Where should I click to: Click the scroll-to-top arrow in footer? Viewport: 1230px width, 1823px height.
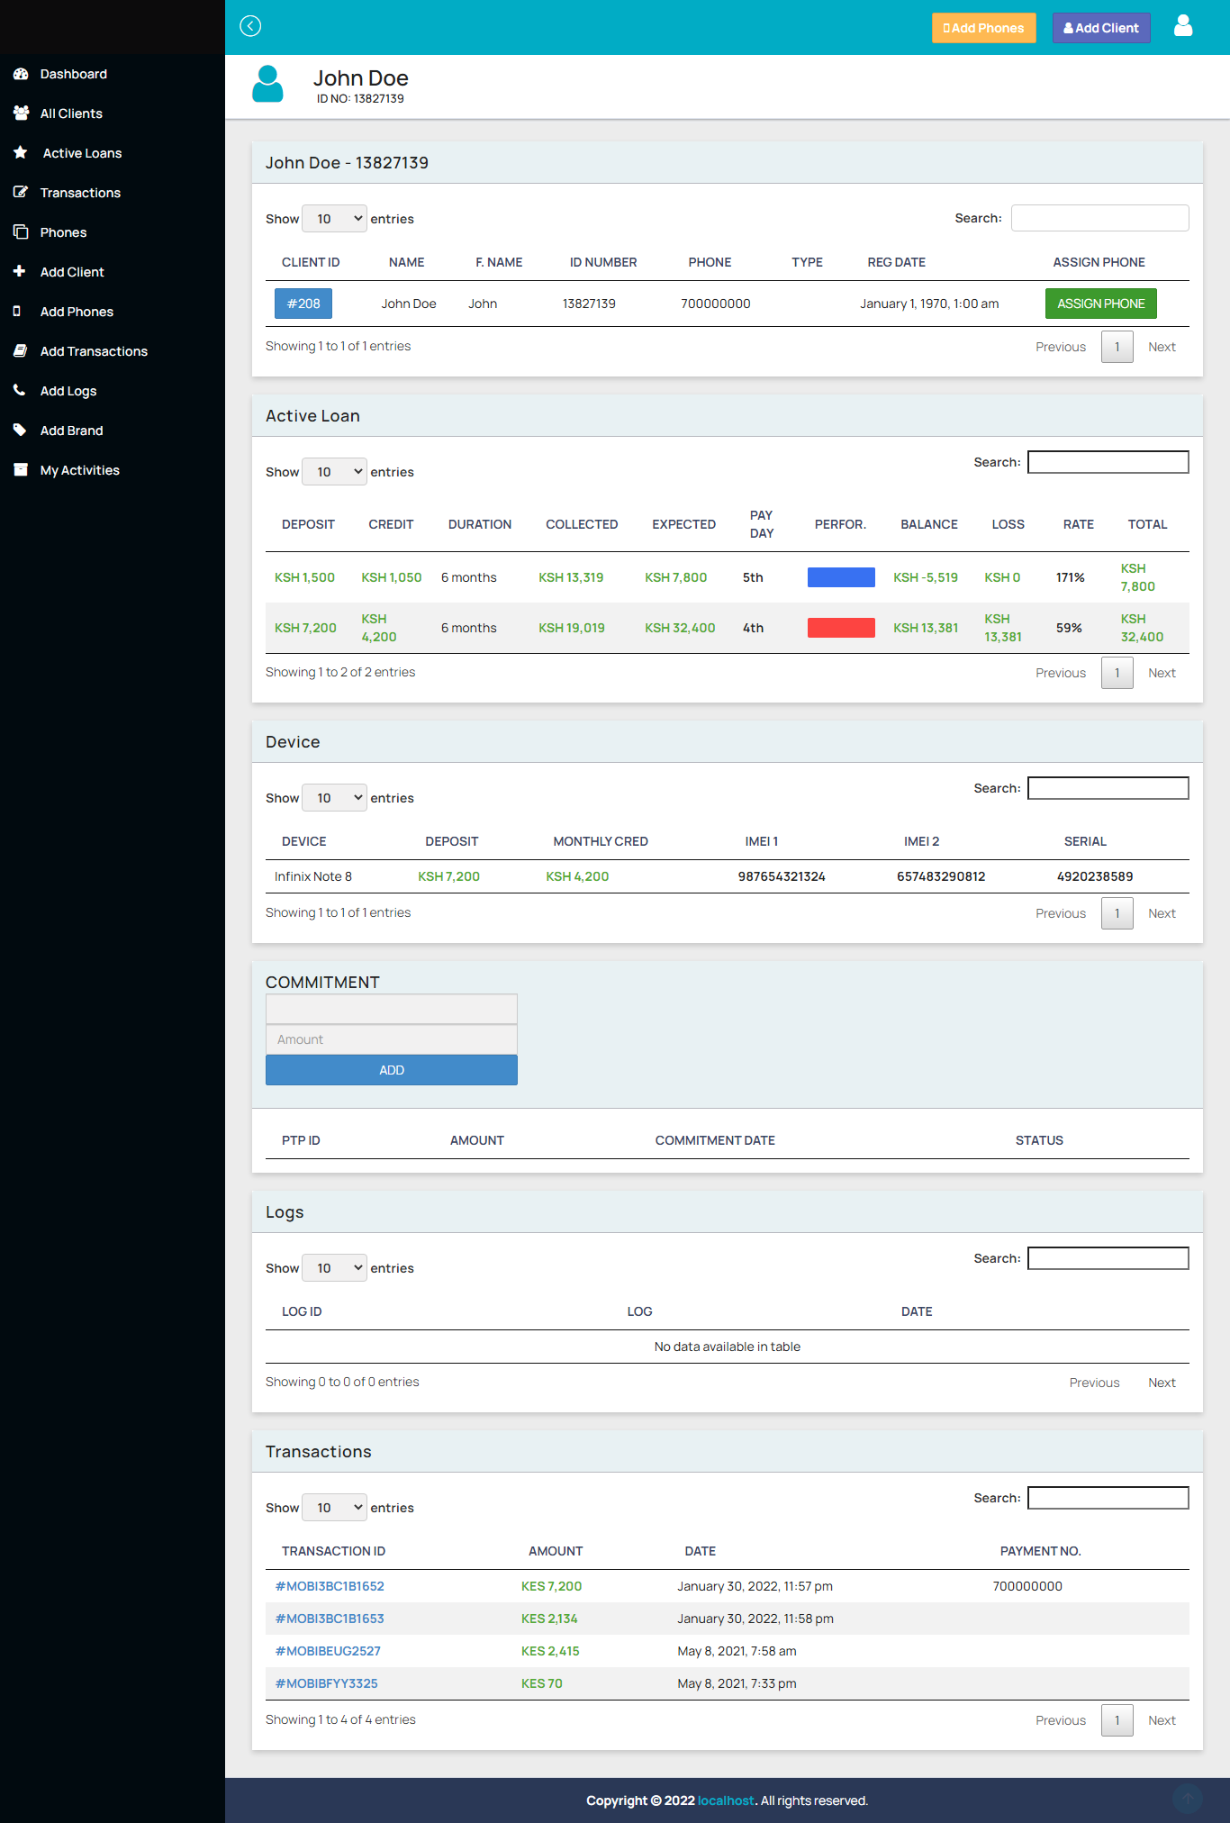point(1188,1799)
